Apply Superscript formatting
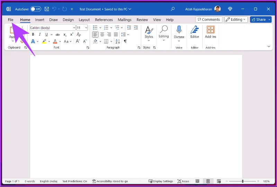The height and width of the screenshot is (187, 277). (72, 35)
